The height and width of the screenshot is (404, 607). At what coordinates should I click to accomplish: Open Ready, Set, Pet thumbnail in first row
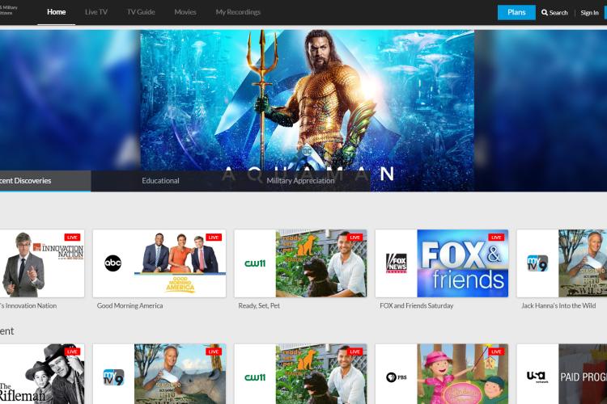click(x=321, y=263)
